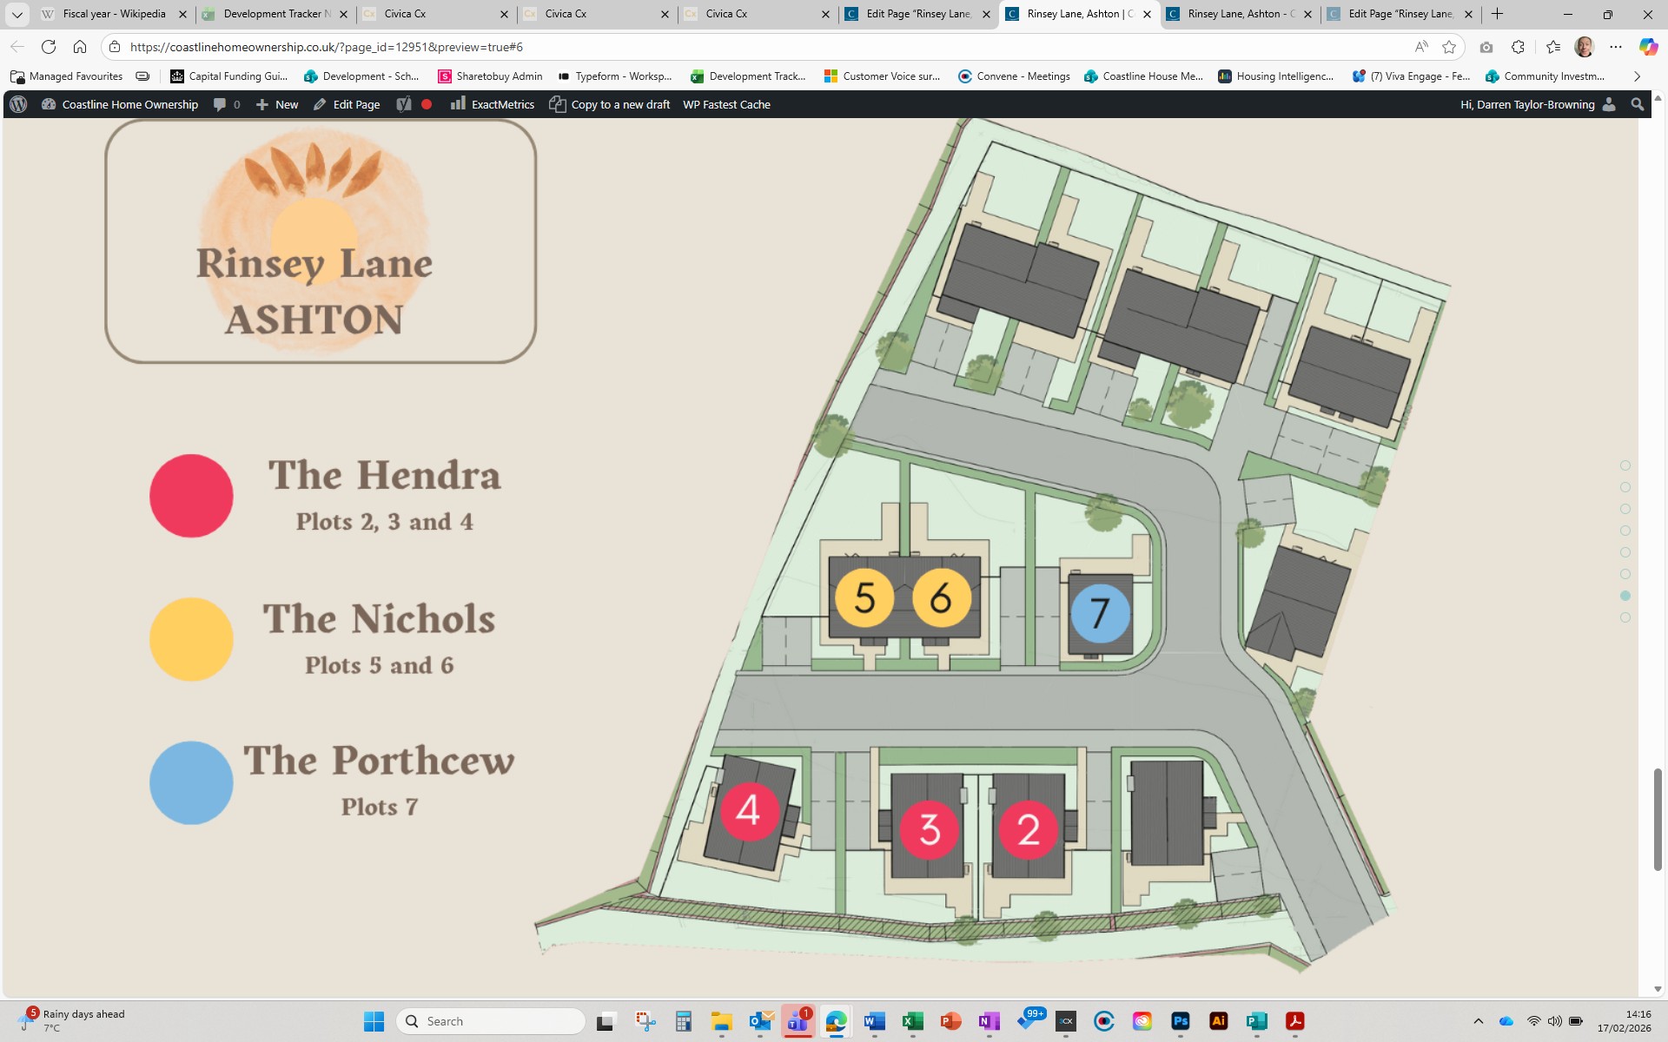
Task: Click the red Hendra colour circle
Action: [191, 496]
